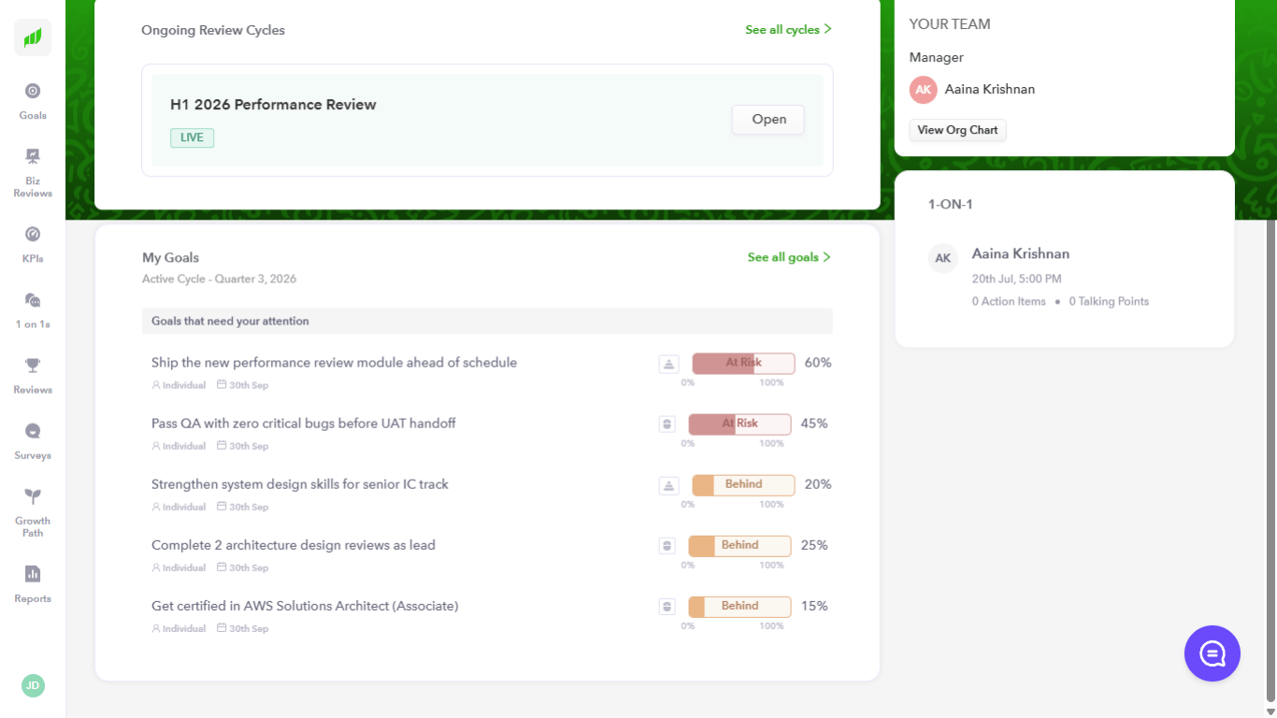This screenshot has height=718, width=1277.
Task: Click the LIVE status badge
Action: click(x=192, y=137)
